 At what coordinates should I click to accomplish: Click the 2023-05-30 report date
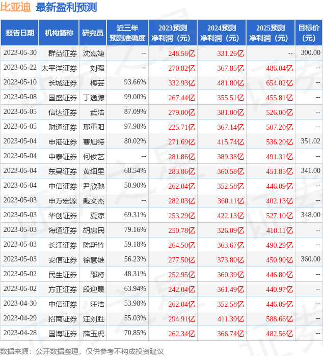click(20, 53)
